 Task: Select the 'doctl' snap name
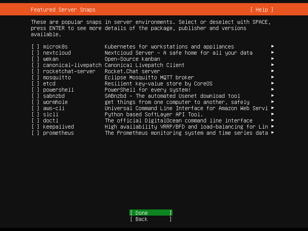[x=51, y=121]
